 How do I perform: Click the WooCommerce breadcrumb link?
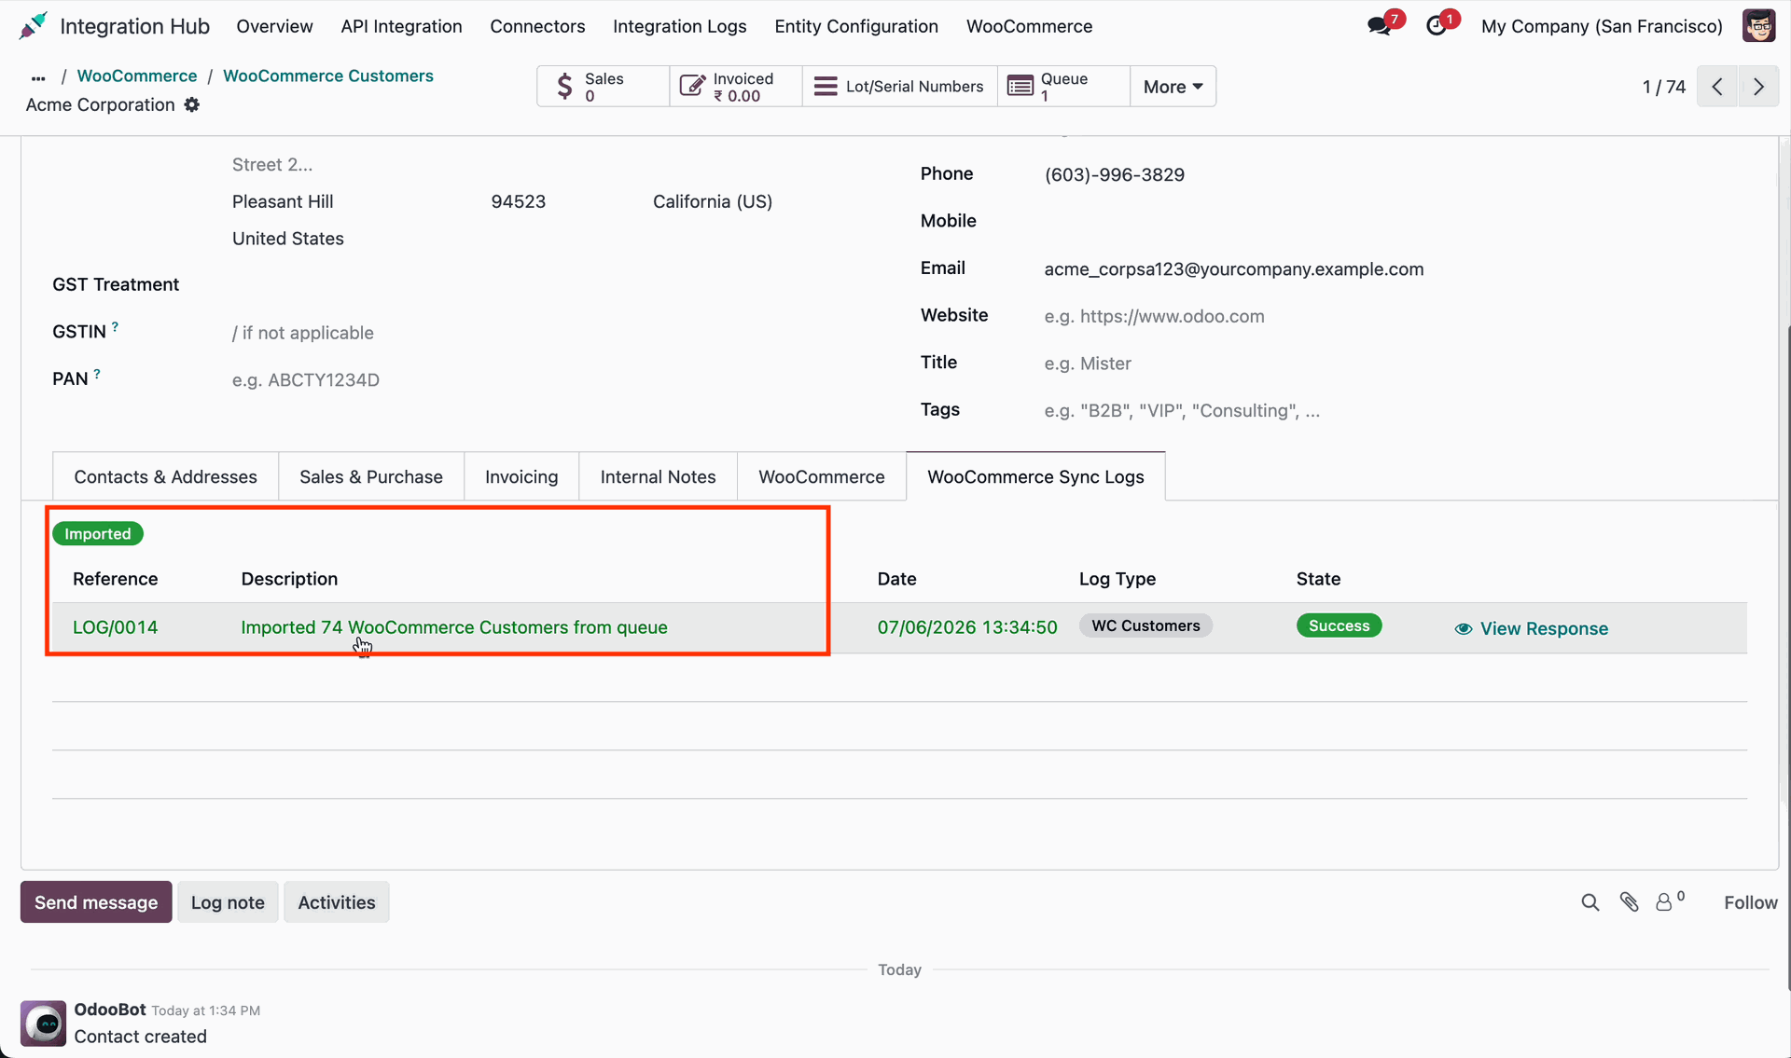(x=137, y=76)
